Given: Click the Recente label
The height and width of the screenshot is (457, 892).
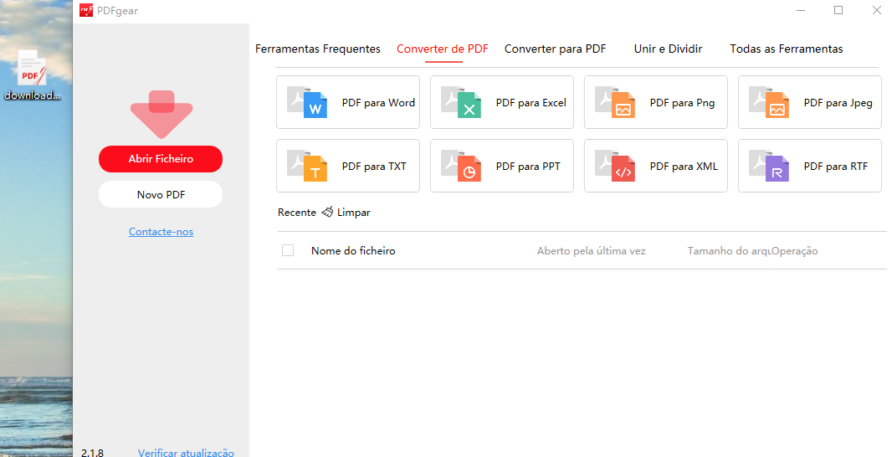Looking at the screenshot, I should pos(297,213).
